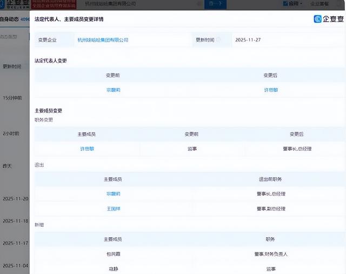Click the 更新时间 column header in the background list
Image resolution: width=346 pixels, height=274 pixels.
[12, 66]
